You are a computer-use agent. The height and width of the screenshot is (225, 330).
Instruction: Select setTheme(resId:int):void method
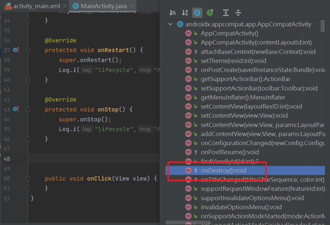click(233, 61)
